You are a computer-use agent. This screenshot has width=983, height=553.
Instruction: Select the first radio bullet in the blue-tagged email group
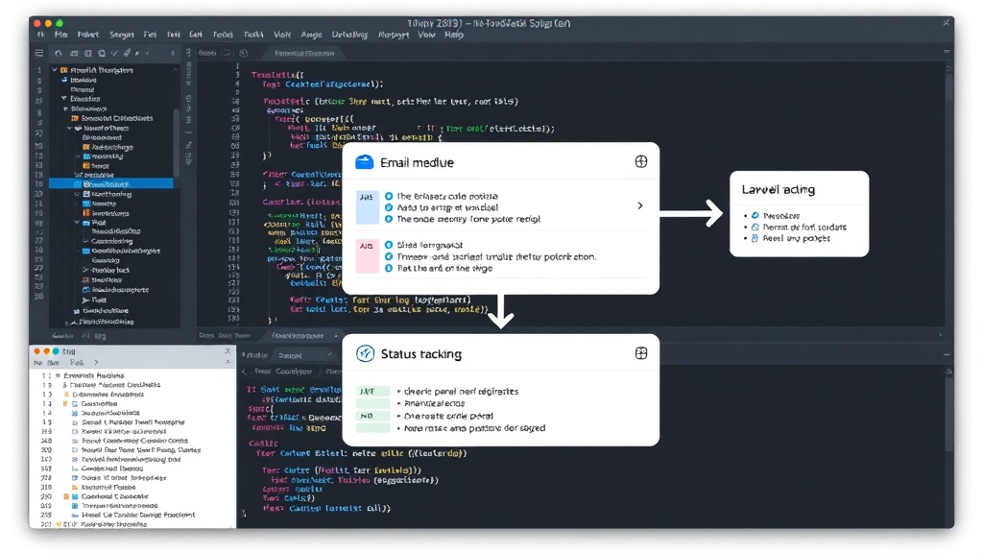389,196
